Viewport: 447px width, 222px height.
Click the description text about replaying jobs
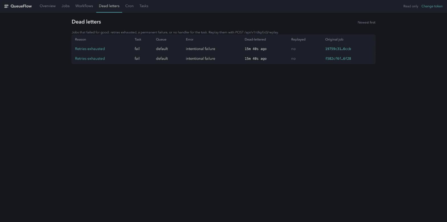[x=175, y=32]
